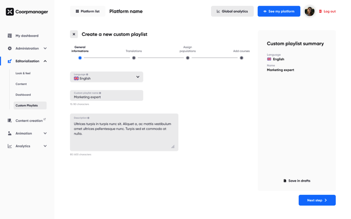
Task: Click the Next step button
Action: pos(317,200)
